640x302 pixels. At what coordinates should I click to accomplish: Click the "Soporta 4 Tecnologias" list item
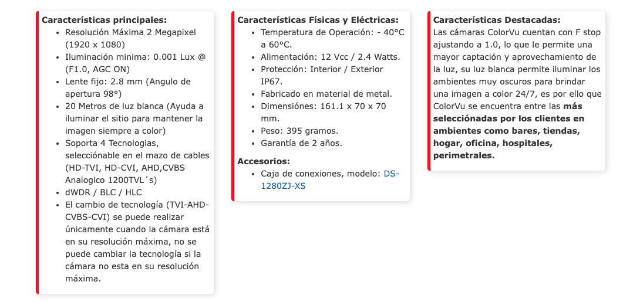[x=112, y=143]
